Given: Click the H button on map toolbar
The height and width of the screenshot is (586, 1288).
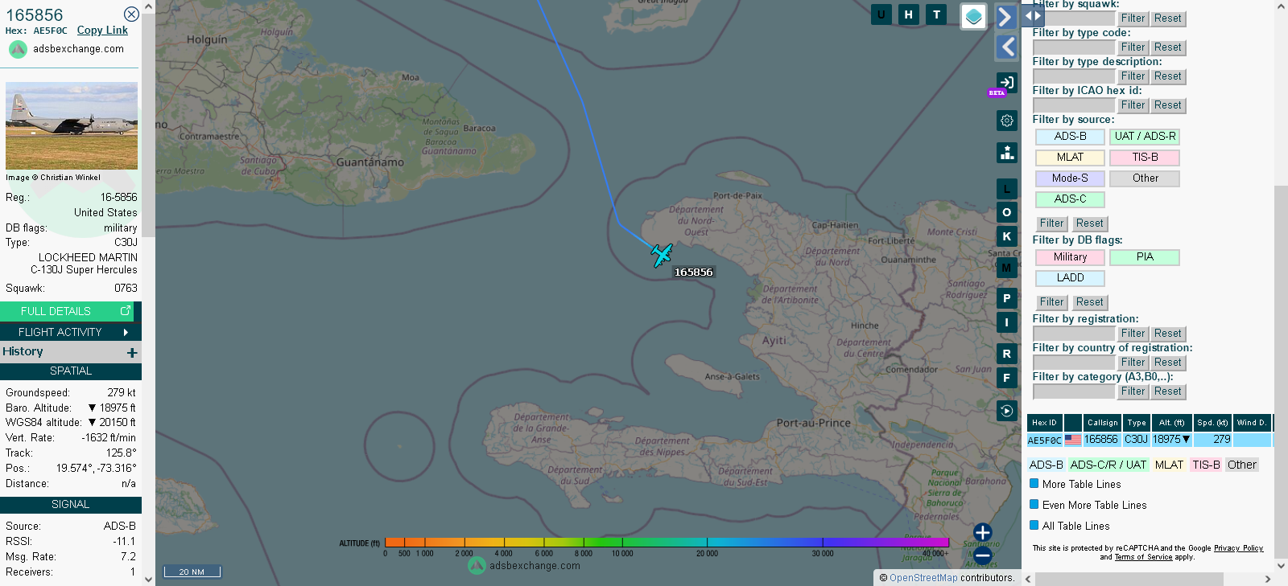Looking at the screenshot, I should click(x=909, y=14).
